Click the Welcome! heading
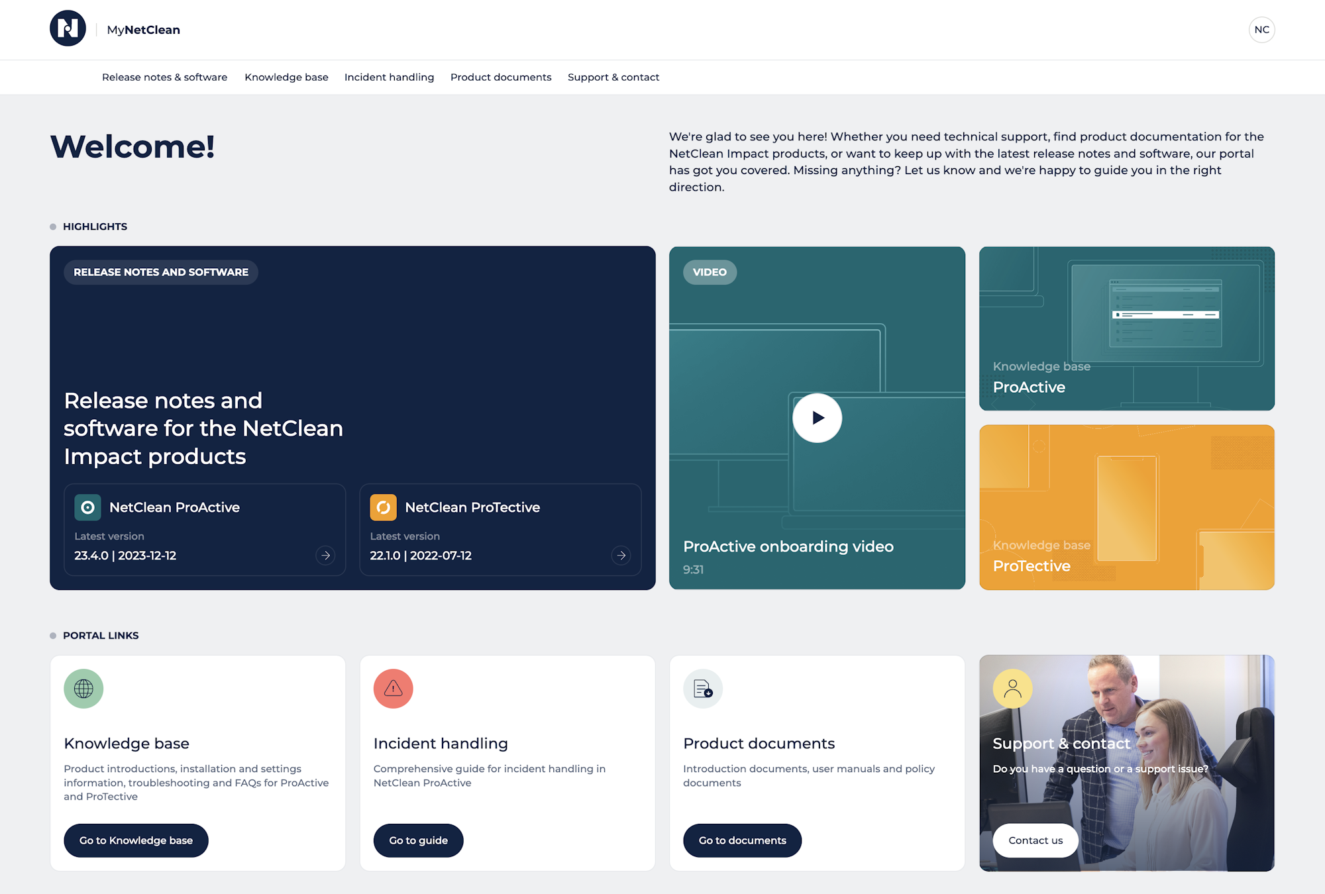 [132, 146]
